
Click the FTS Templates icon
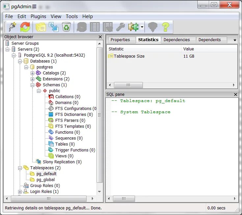[51, 126]
